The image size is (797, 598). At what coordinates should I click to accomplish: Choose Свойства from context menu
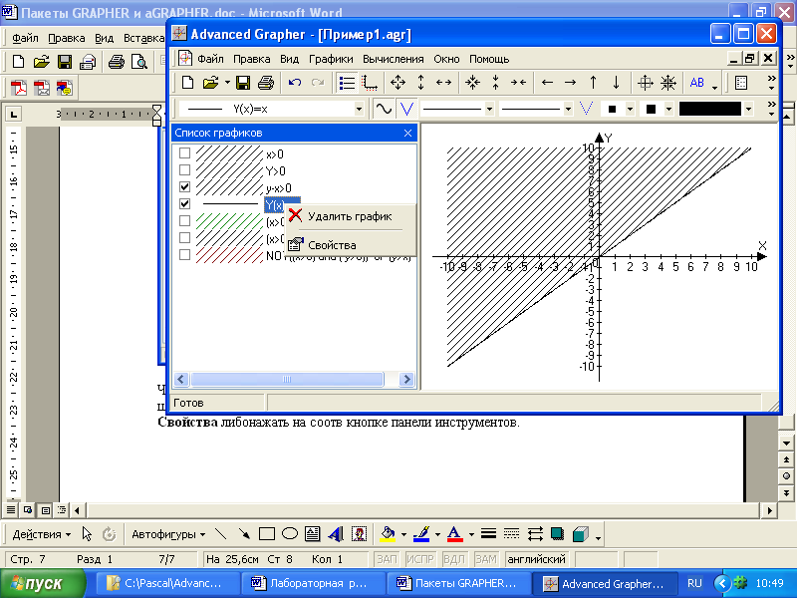coord(351,245)
